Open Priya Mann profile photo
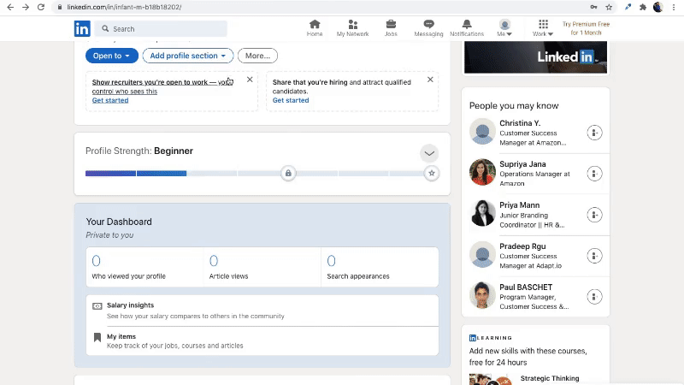Screen dimensions: 684x385 (x=482, y=213)
